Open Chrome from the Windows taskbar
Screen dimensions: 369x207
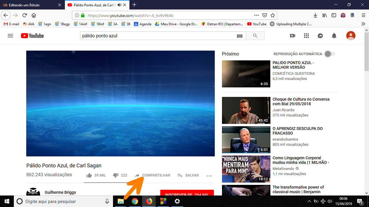click(x=135, y=201)
